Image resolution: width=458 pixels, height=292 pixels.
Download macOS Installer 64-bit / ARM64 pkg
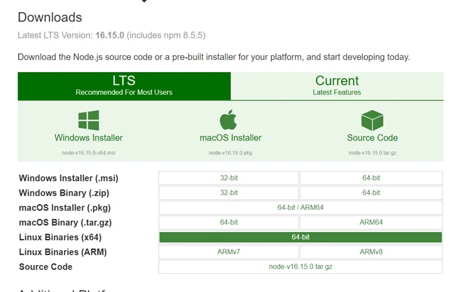(x=300, y=208)
